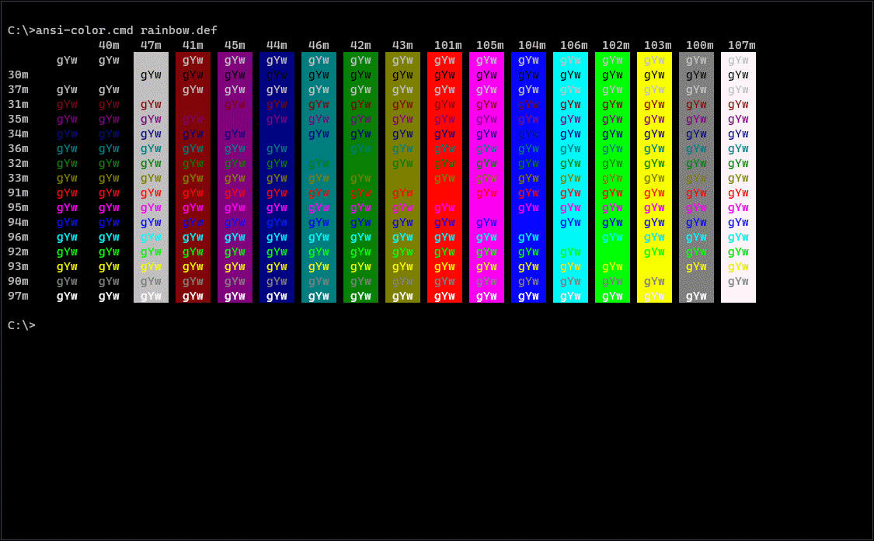
Task: Click the white gYw in row 97m under 100m
Action: tap(696, 297)
